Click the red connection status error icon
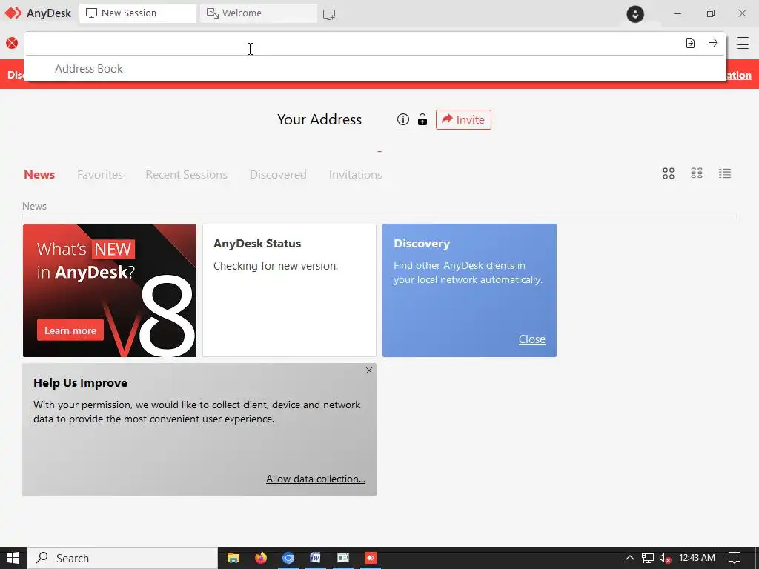Screen dimensions: 759x569 coord(12,43)
